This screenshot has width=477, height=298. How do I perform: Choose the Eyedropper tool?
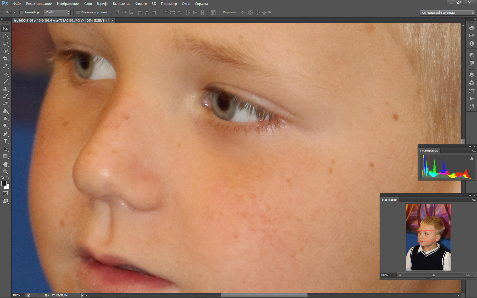pos(5,66)
